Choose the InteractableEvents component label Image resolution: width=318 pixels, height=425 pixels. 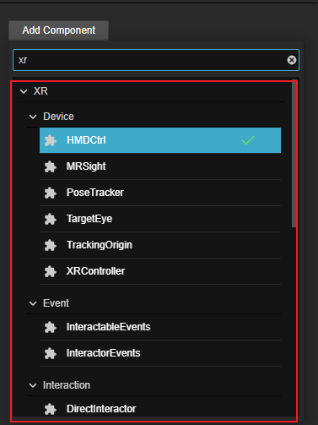(109, 327)
